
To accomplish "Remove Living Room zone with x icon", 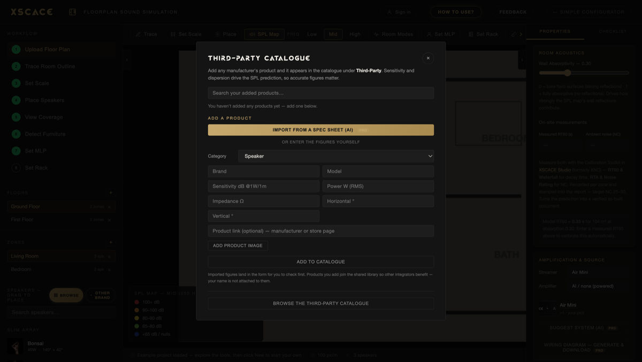I will 110,257.
